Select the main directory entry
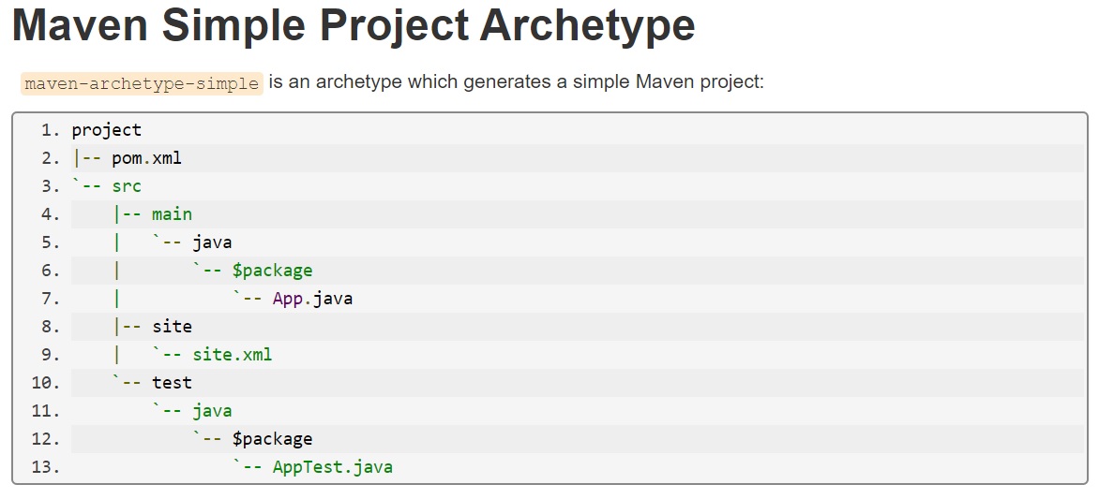The height and width of the screenshot is (499, 1099). (x=172, y=214)
